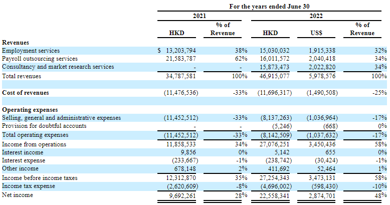
Task: Select US$ net income 2,874,701
Action: (322, 196)
